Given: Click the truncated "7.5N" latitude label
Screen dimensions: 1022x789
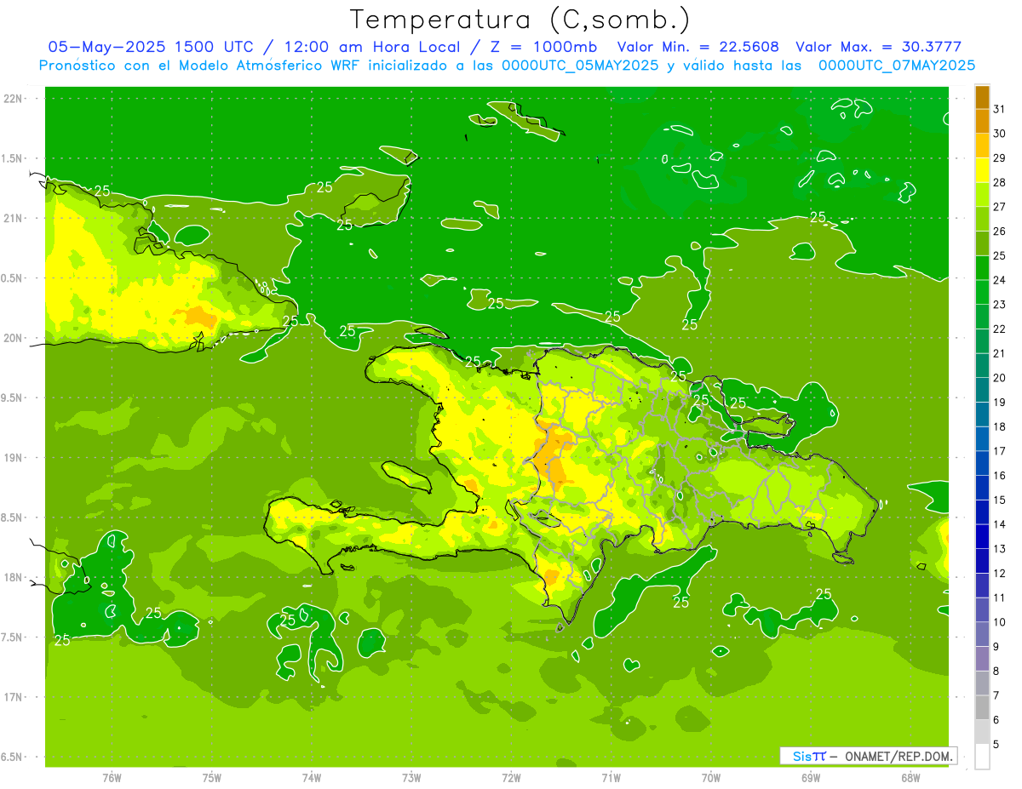Looking at the screenshot, I should click(12, 637).
